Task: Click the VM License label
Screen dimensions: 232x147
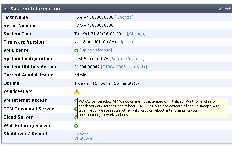Action: point(16,50)
